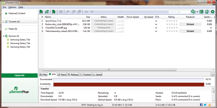Click the Twitter icon in status bar

205,105
